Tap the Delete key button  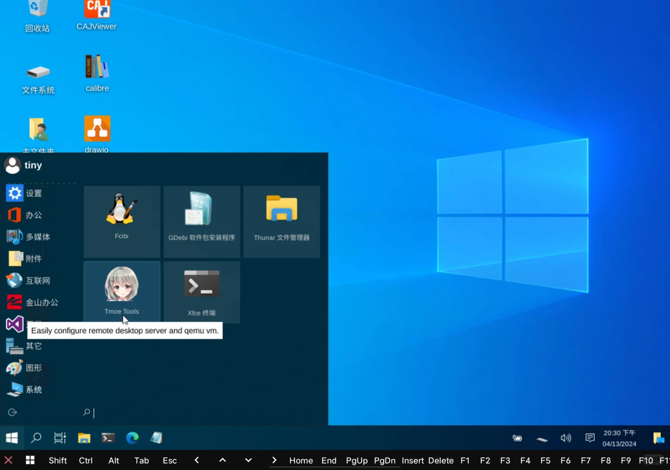pos(441,460)
